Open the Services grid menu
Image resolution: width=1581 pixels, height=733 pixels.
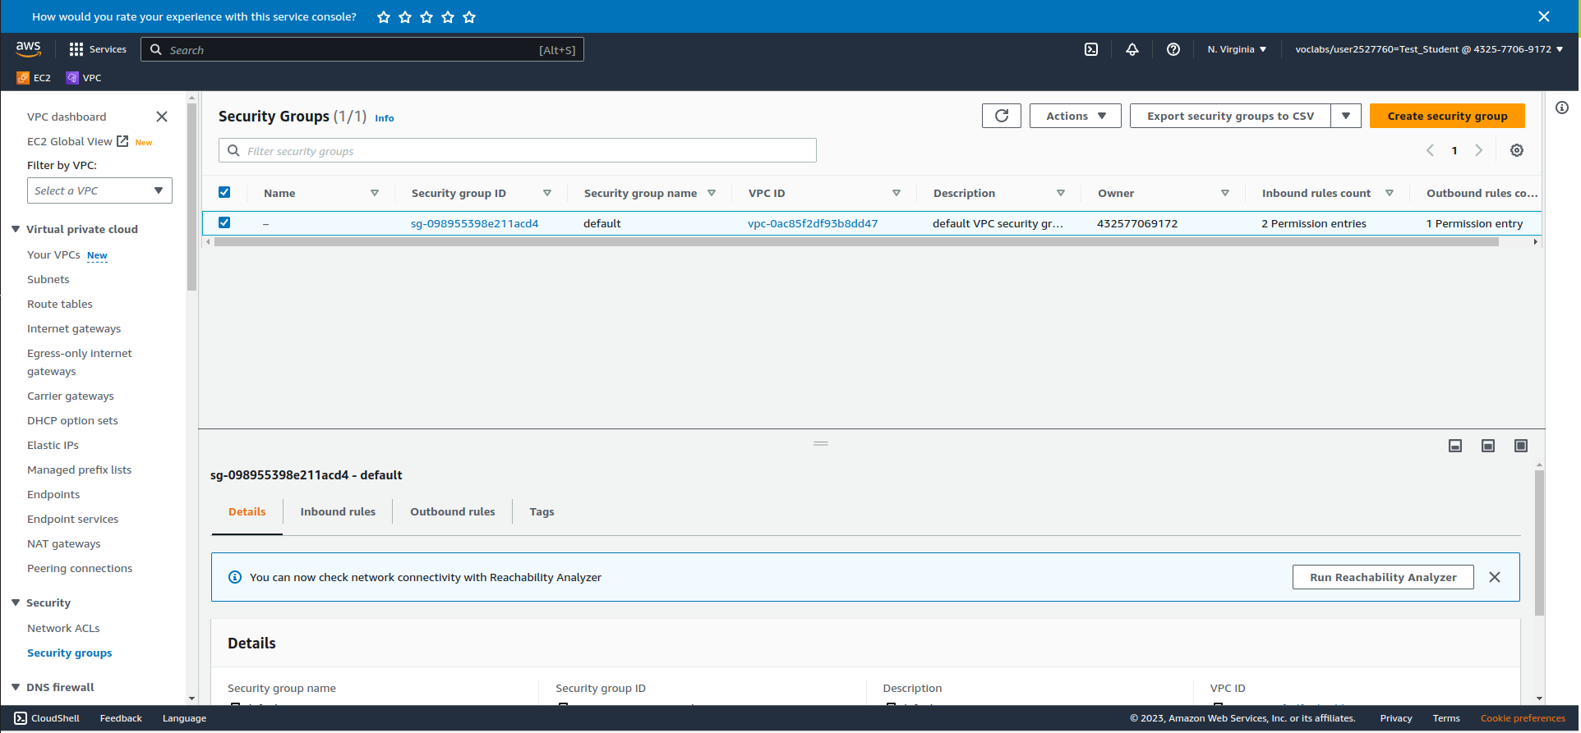(x=98, y=49)
